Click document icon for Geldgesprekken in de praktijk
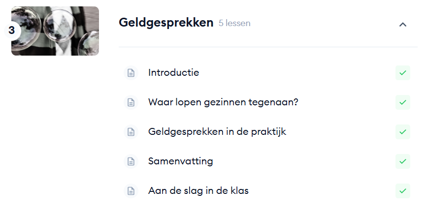 131,132
